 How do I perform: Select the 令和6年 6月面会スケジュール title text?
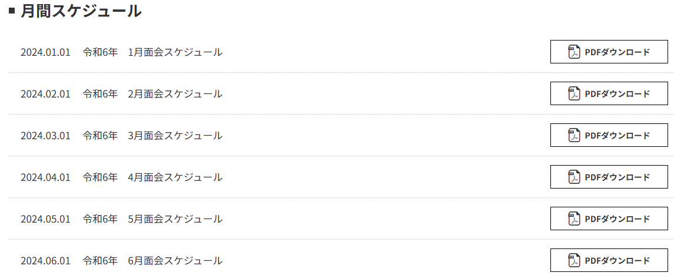152,260
